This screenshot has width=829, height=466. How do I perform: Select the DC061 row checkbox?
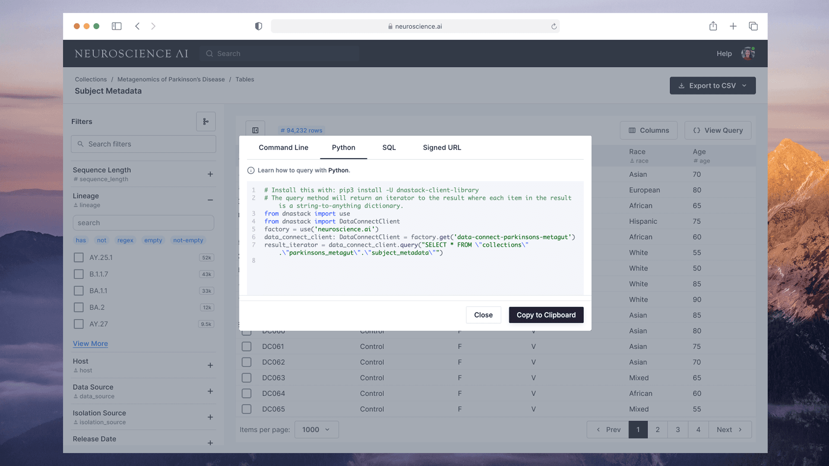(x=247, y=346)
